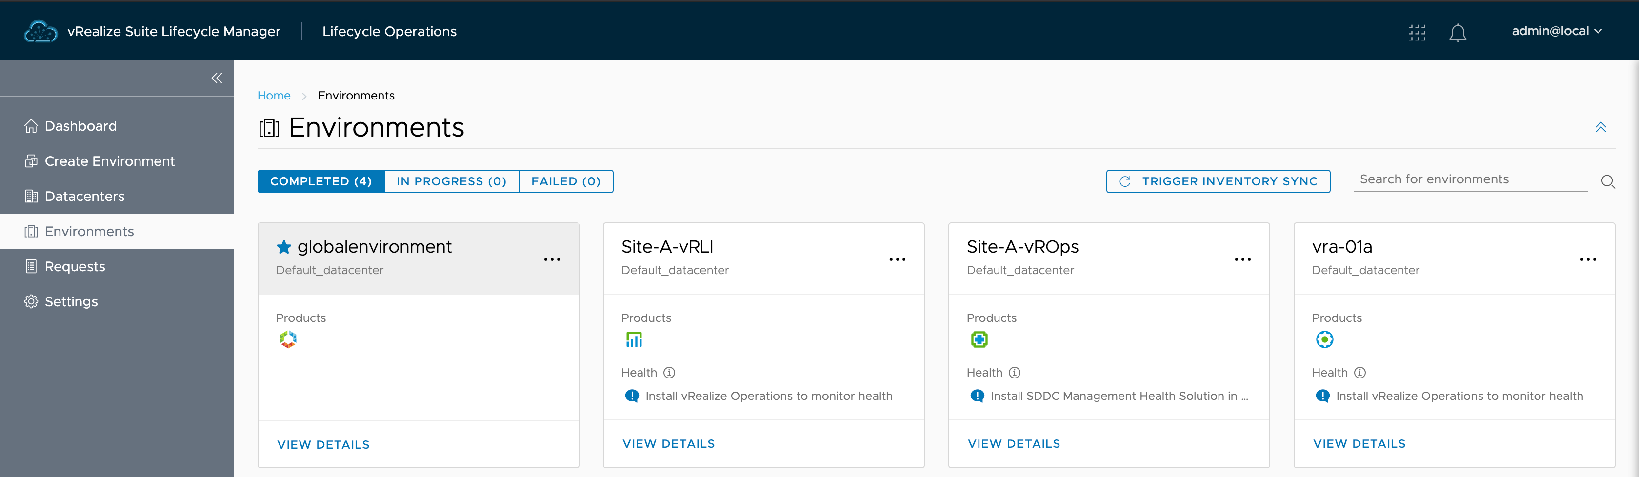Click the Environments sidebar icon
The image size is (1639, 477).
pos(31,231)
